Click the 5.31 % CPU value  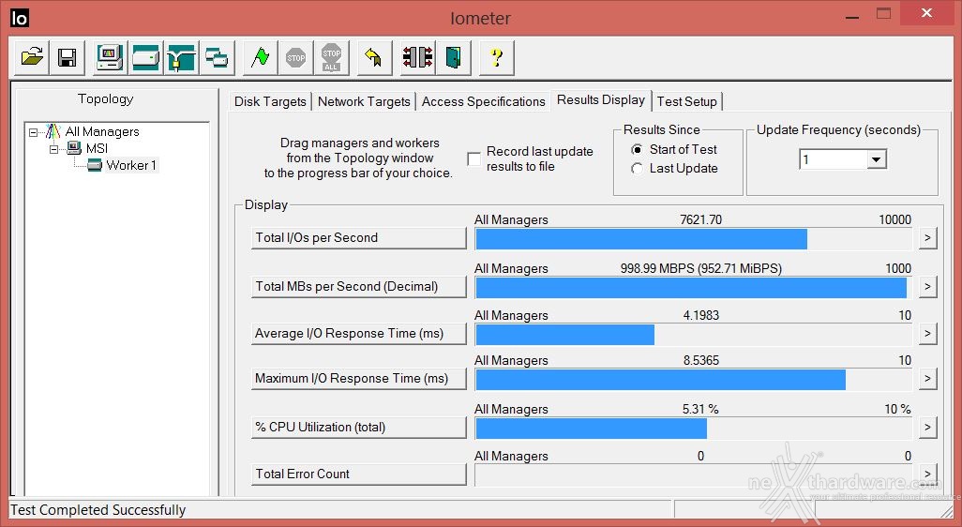(700, 409)
